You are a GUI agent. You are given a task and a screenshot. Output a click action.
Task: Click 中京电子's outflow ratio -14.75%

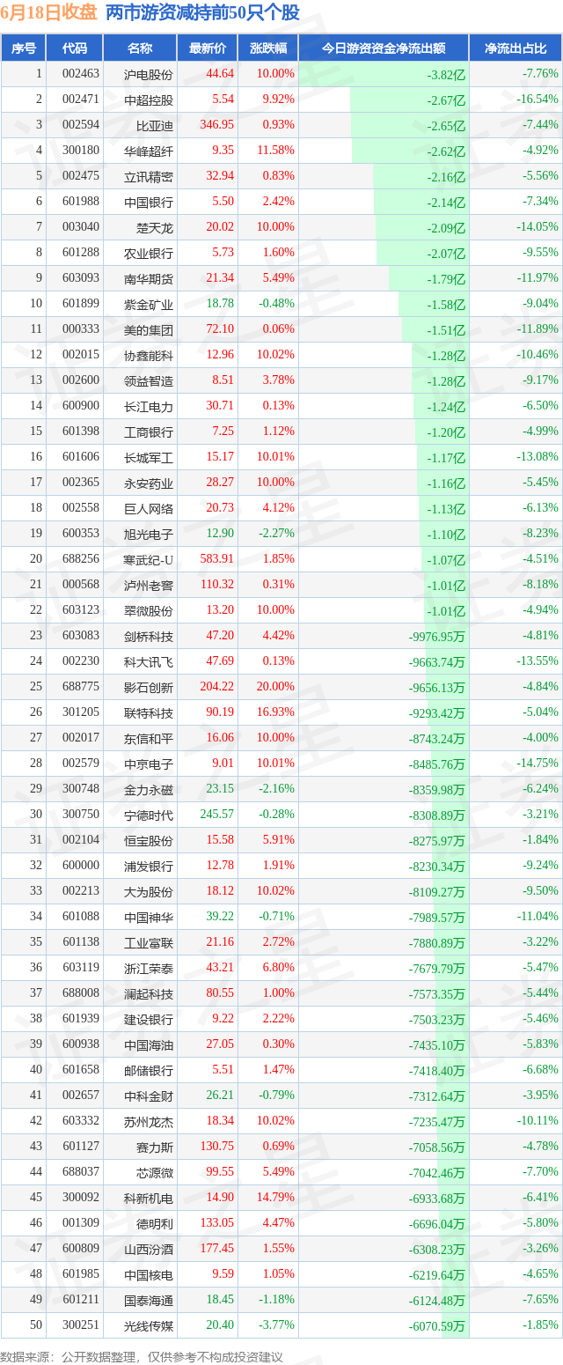coord(539,763)
